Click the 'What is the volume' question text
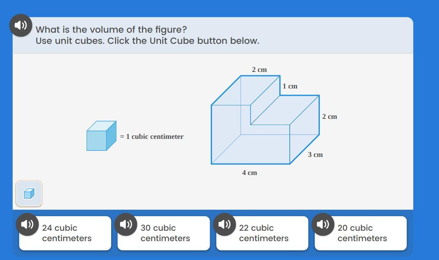Screen dimensions: 439x260 (111, 29)
